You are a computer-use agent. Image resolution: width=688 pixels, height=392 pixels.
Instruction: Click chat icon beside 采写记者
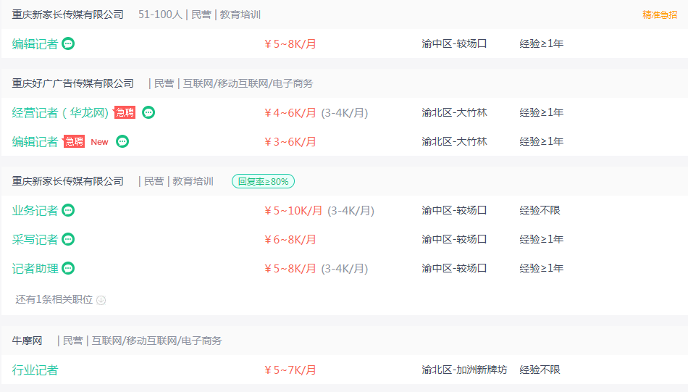(68, 239)
